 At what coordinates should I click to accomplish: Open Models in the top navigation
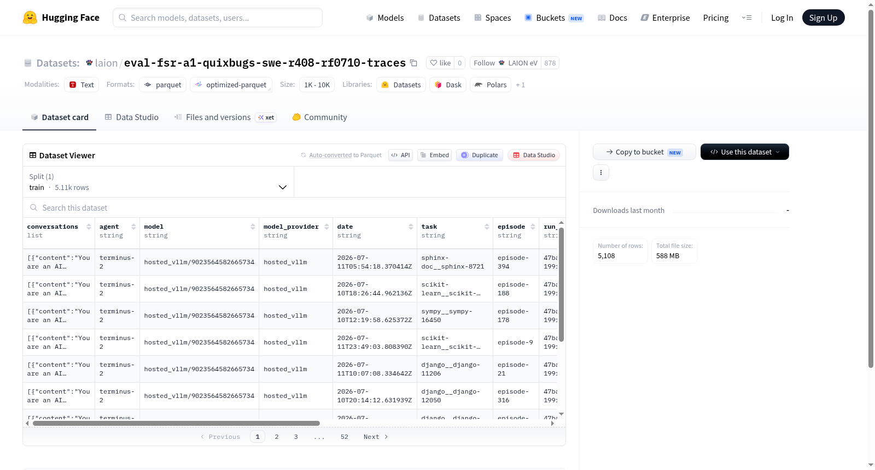click(384, 18)
